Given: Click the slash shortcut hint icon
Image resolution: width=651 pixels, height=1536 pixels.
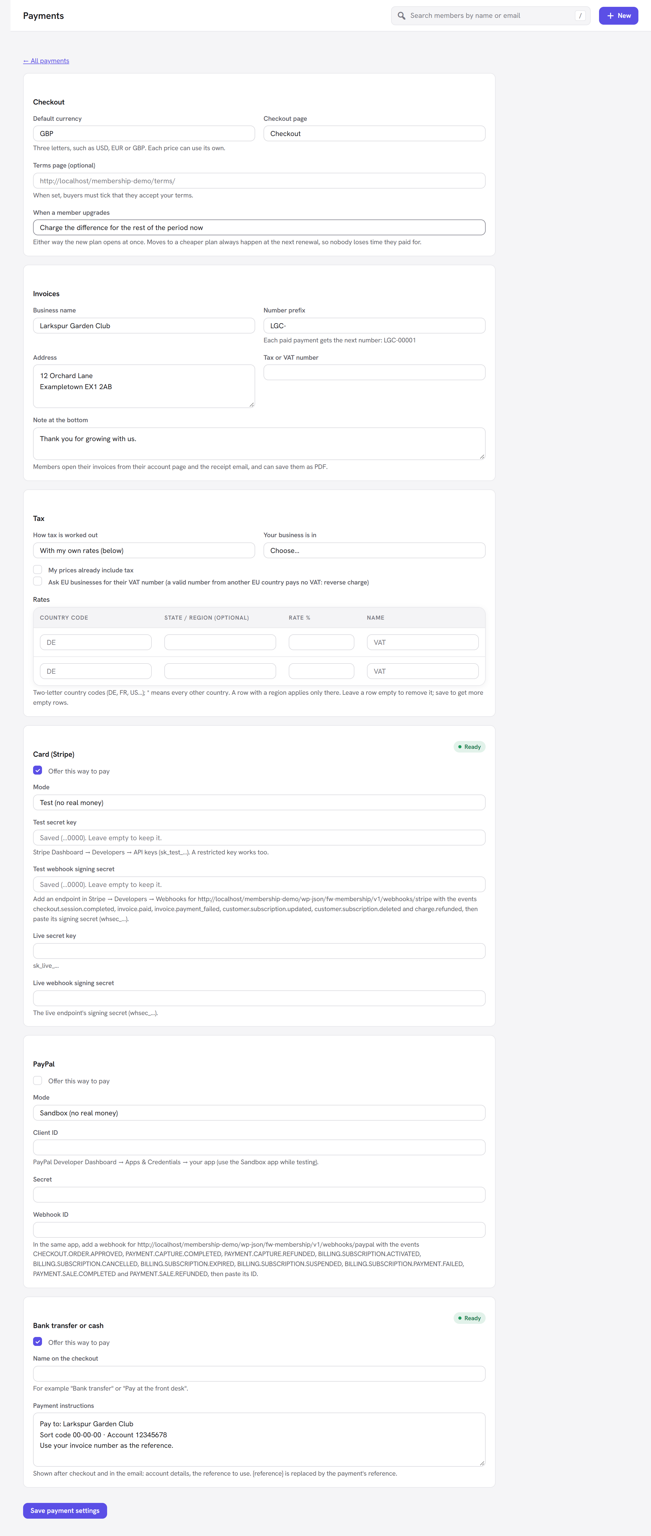Looking at the screenshot, I should (580, 15).
